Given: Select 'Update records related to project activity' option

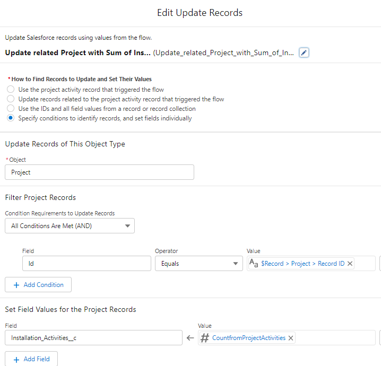Looking at the screenshot, I should click(11, 99).
